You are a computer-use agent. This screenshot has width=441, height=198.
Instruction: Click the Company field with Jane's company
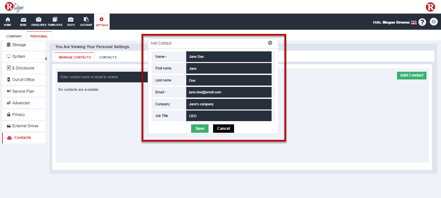pyautogui.click(x=229, y=104)
